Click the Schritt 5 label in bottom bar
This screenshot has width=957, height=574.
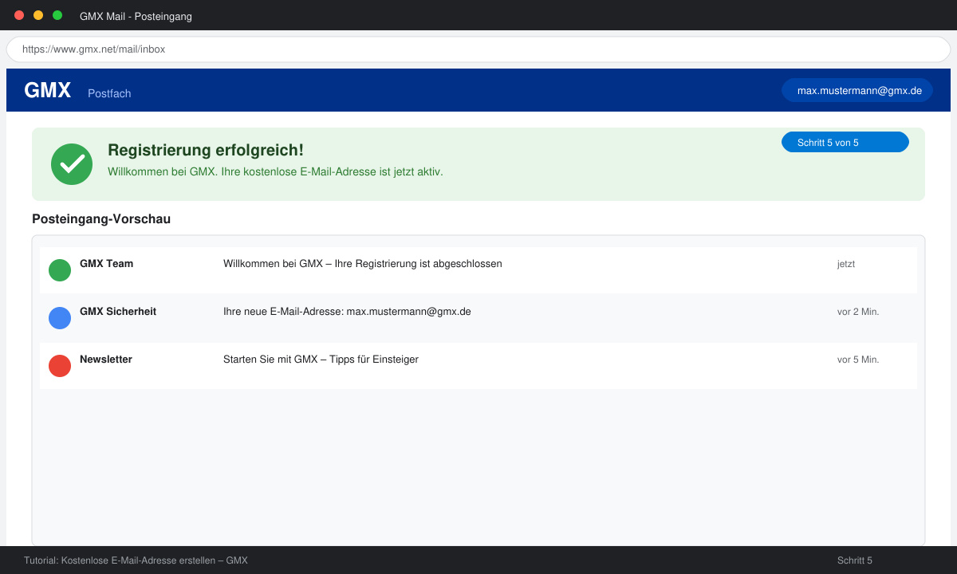coord(855,560)
